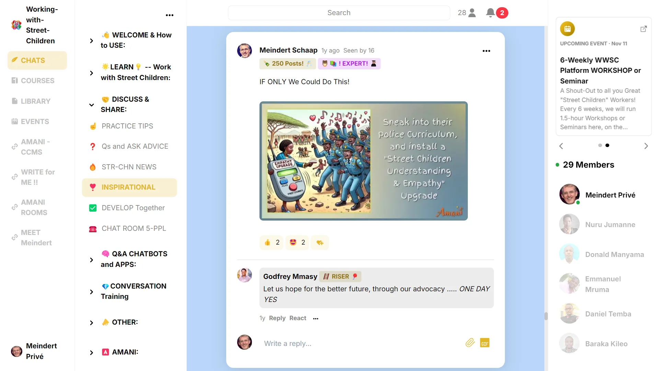
Task: Expand the Q&A CHATBOTS and APPS section
Action: pos(91,260)
